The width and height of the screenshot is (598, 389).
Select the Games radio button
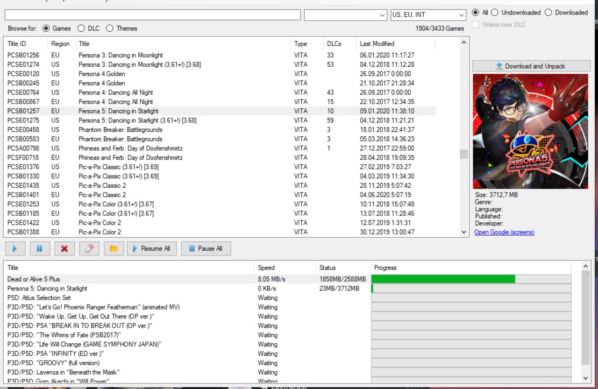click(x=57, y=28)
